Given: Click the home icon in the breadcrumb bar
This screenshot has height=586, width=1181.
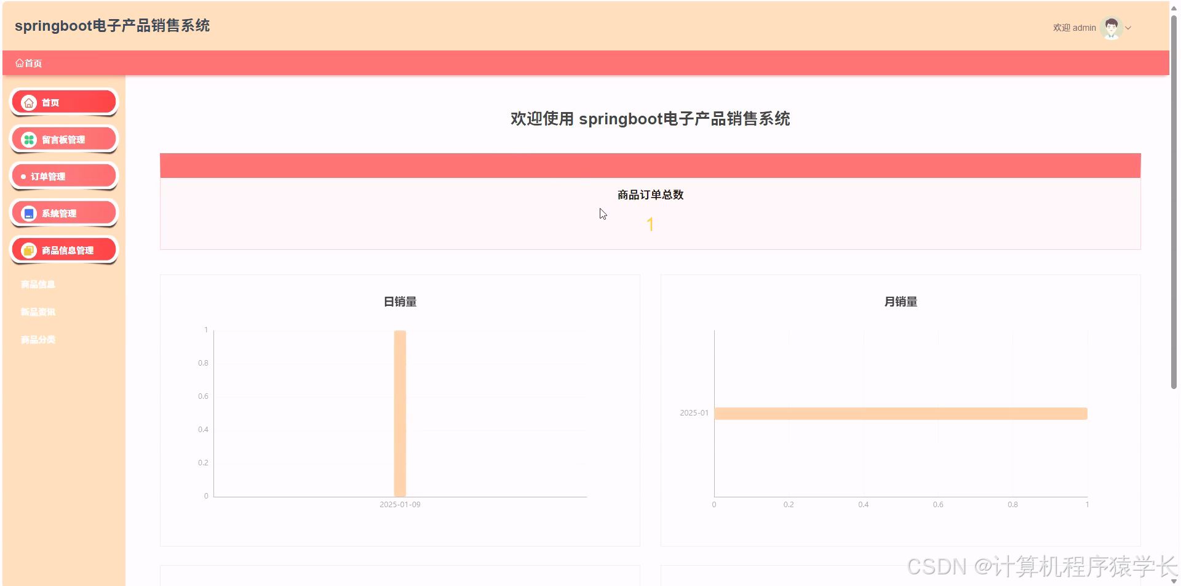Looking at the screenshot, I should pos(18,63).
